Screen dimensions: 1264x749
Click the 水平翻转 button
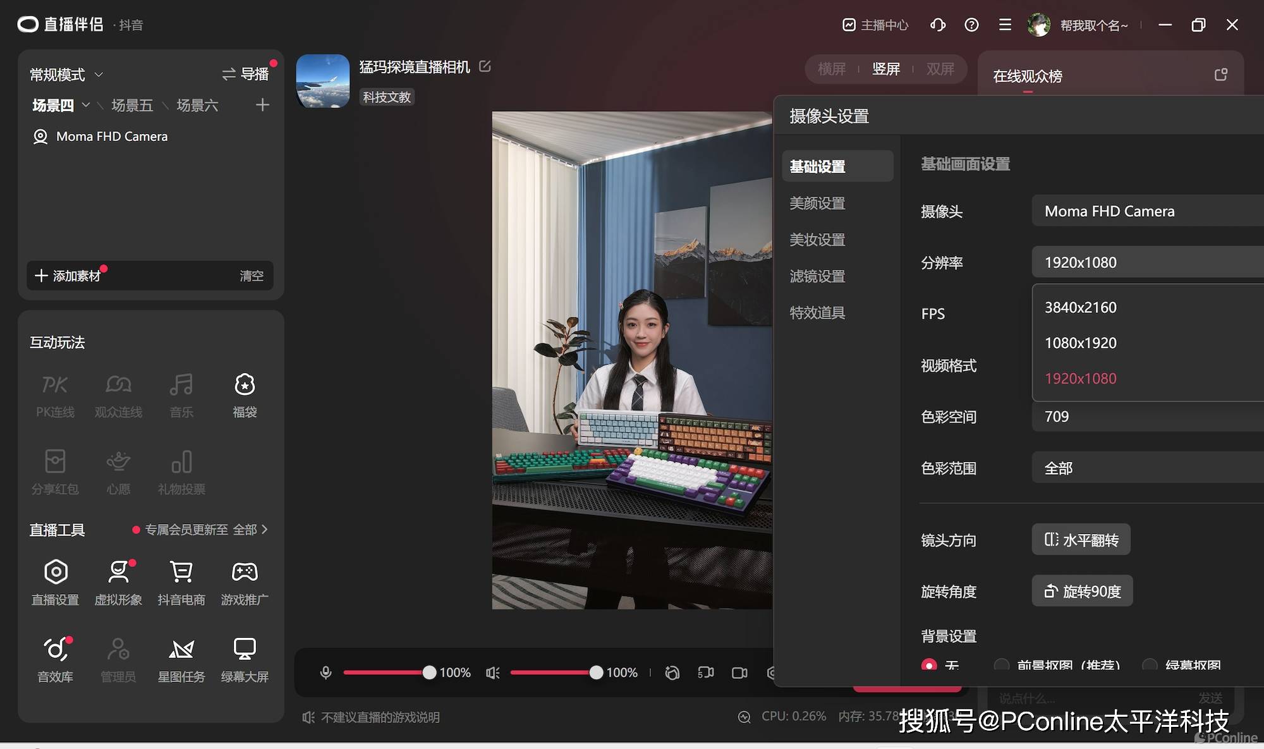click(x=1081, y=540)
